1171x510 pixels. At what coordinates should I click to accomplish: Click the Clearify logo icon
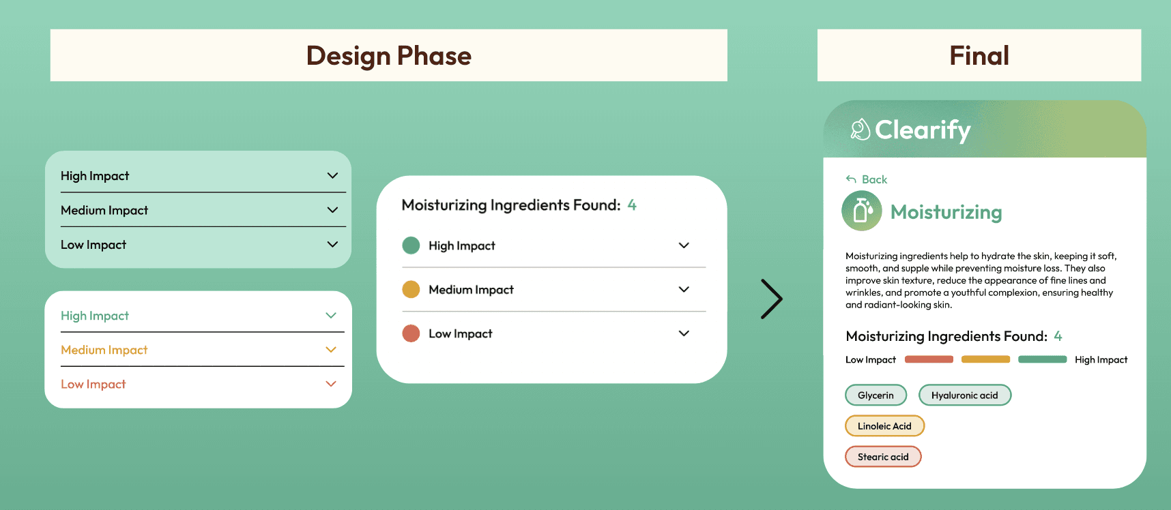[x=861, y=129]
